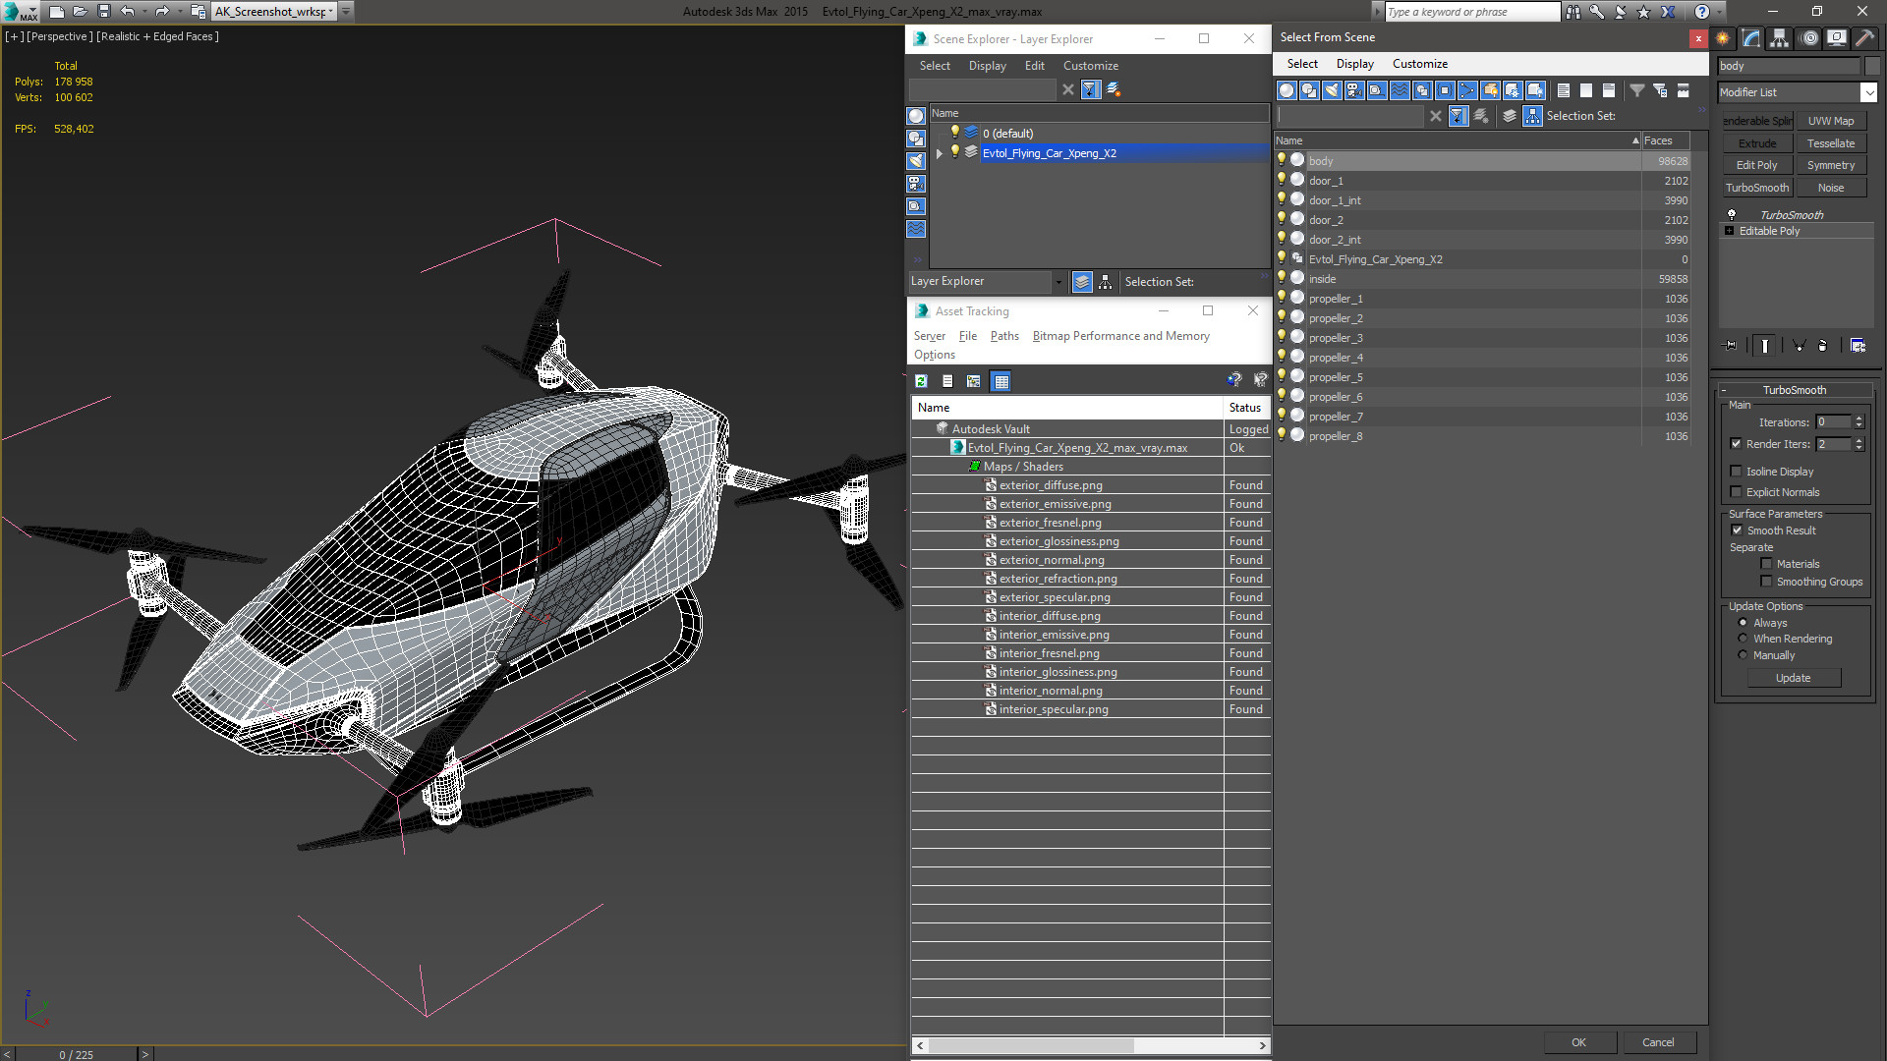Switch to the Modify command panel tab
Screen dimensions: 1887x1061
[x=1751, y=38]
